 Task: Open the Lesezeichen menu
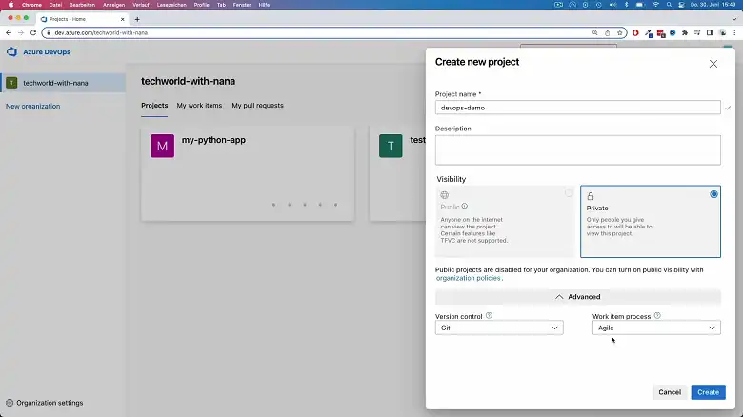tap(171, 5)
